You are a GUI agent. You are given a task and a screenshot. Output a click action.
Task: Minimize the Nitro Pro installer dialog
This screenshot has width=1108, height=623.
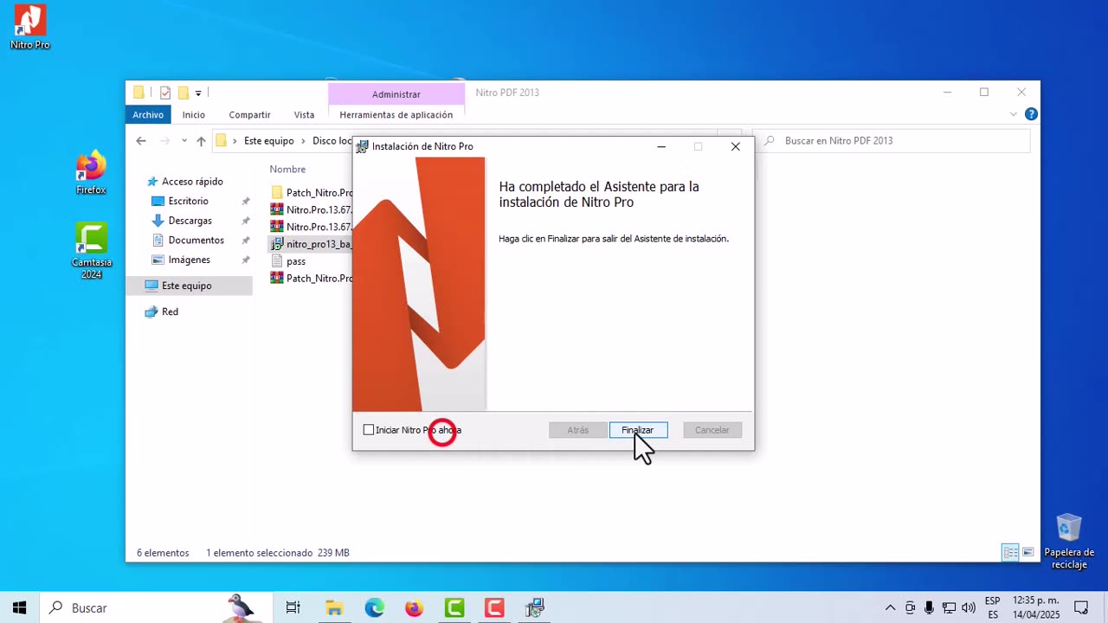(x=661, y=147)
